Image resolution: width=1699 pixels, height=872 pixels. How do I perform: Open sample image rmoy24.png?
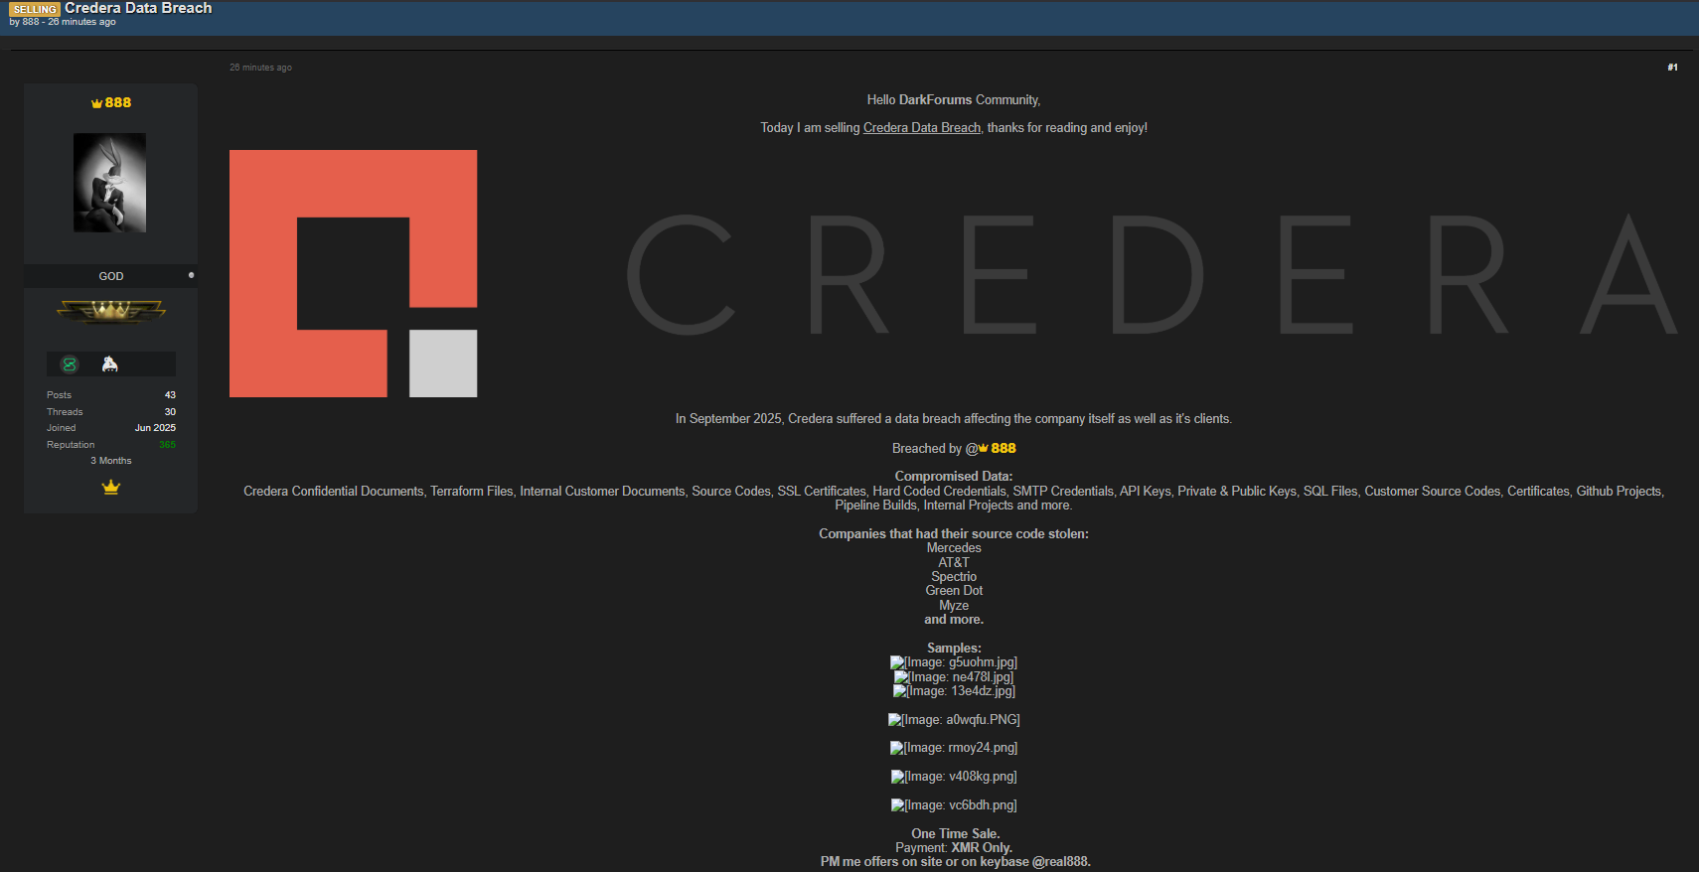(x=953, y=748)
